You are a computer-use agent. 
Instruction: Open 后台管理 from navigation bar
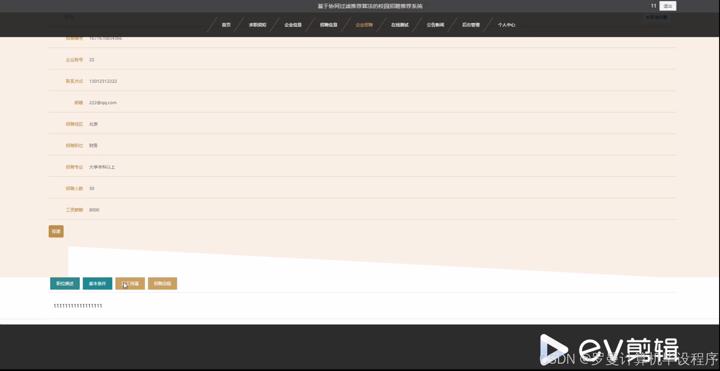tap(471, 25)
